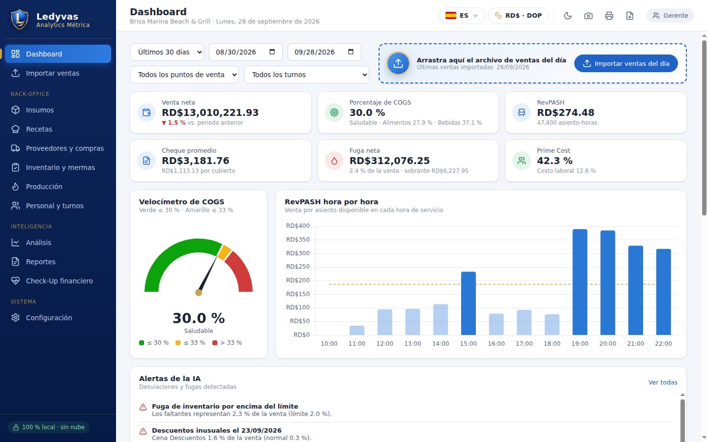
Task: Expand Todos los puntos de venta dropdown
Action: 184,75
